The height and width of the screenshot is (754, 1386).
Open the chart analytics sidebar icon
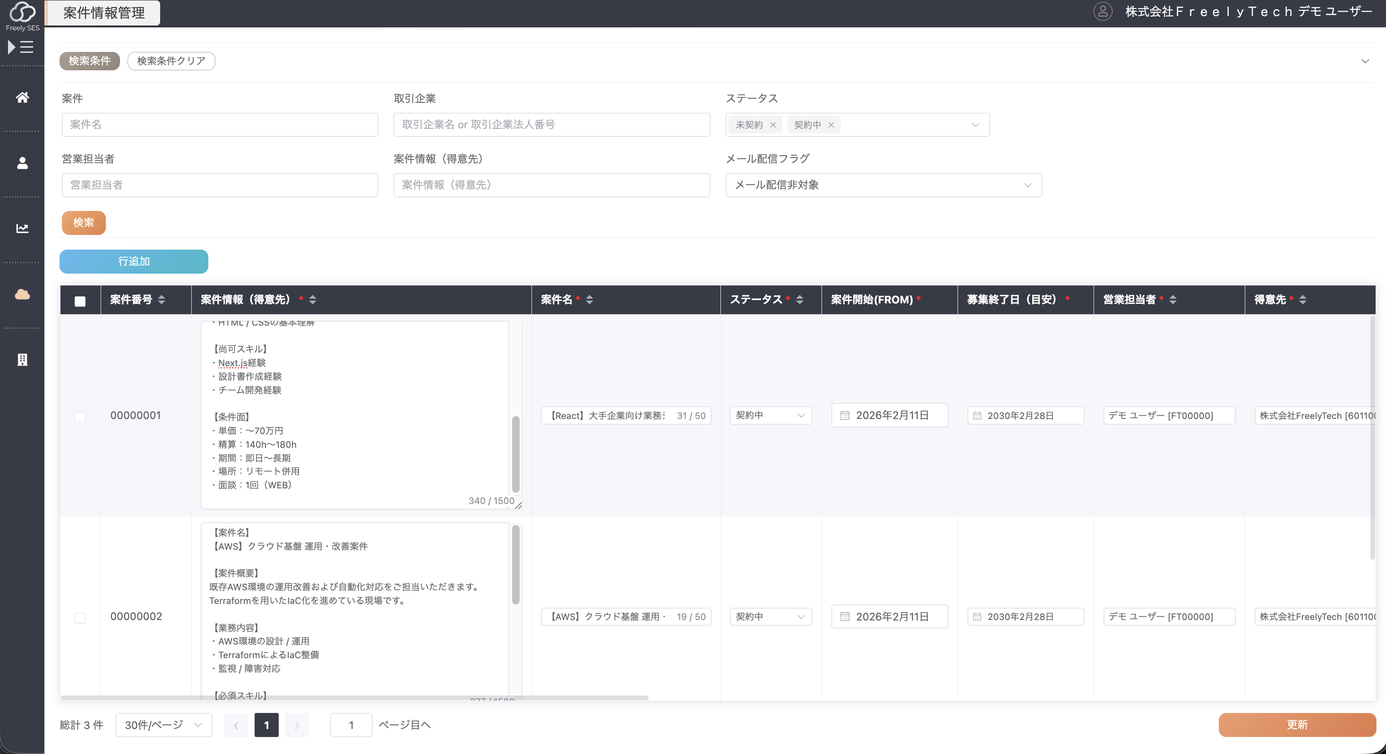(x=22, y=228)
